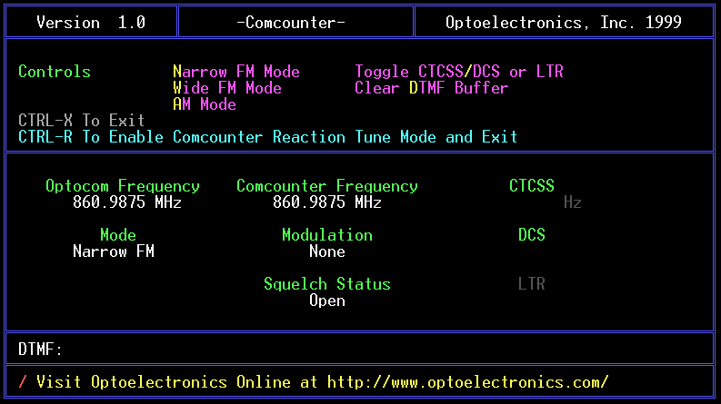This screenshot has width=721, height=404.
Task: Click the -Comcounter- title header
Action: [295, 23]
